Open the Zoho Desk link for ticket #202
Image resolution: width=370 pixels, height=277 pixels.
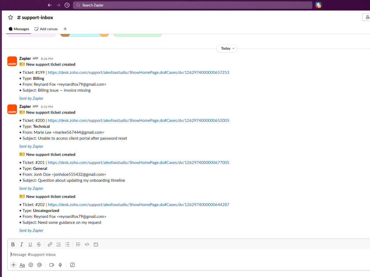pos(138,205)
